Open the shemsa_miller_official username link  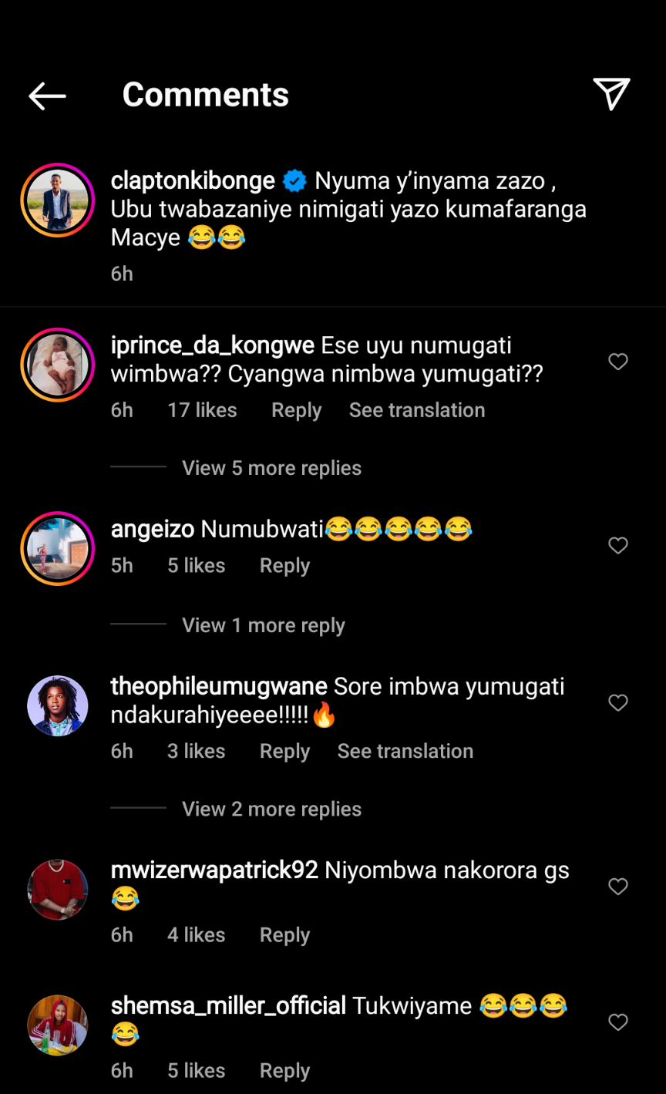tap(228, 1006)
